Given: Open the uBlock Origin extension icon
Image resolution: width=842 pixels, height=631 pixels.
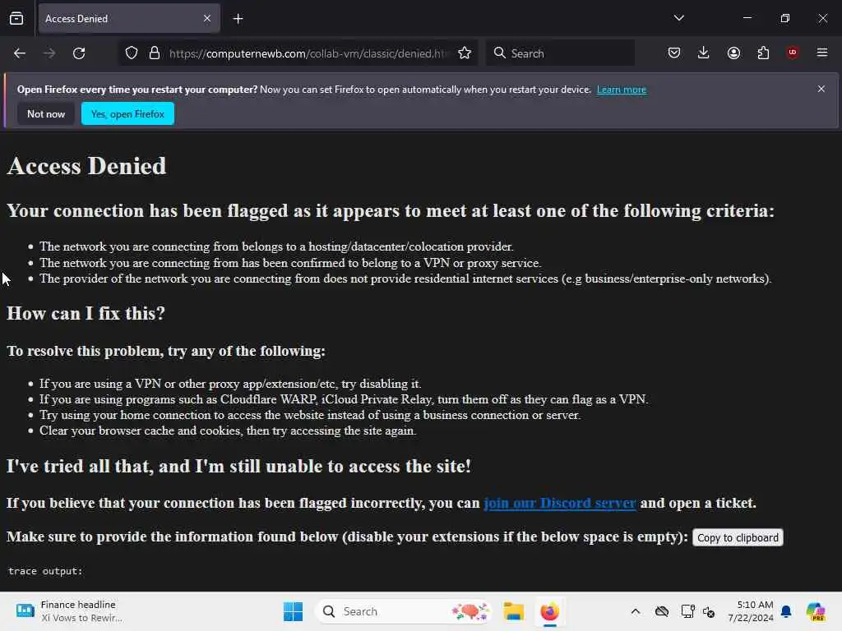Looking at the screenshot, I should [x=792, y=53].
